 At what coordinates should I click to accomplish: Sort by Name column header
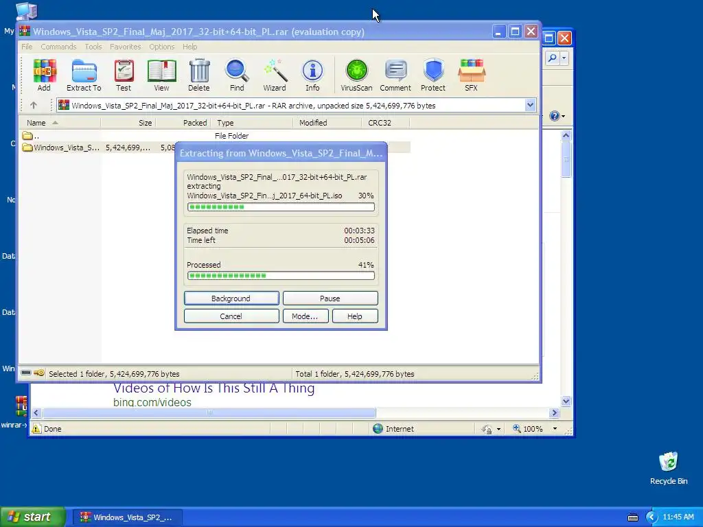(60, 123)
